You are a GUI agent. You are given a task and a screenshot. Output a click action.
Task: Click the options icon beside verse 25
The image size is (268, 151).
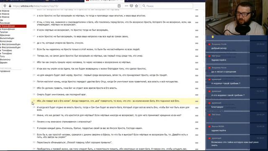197,89
